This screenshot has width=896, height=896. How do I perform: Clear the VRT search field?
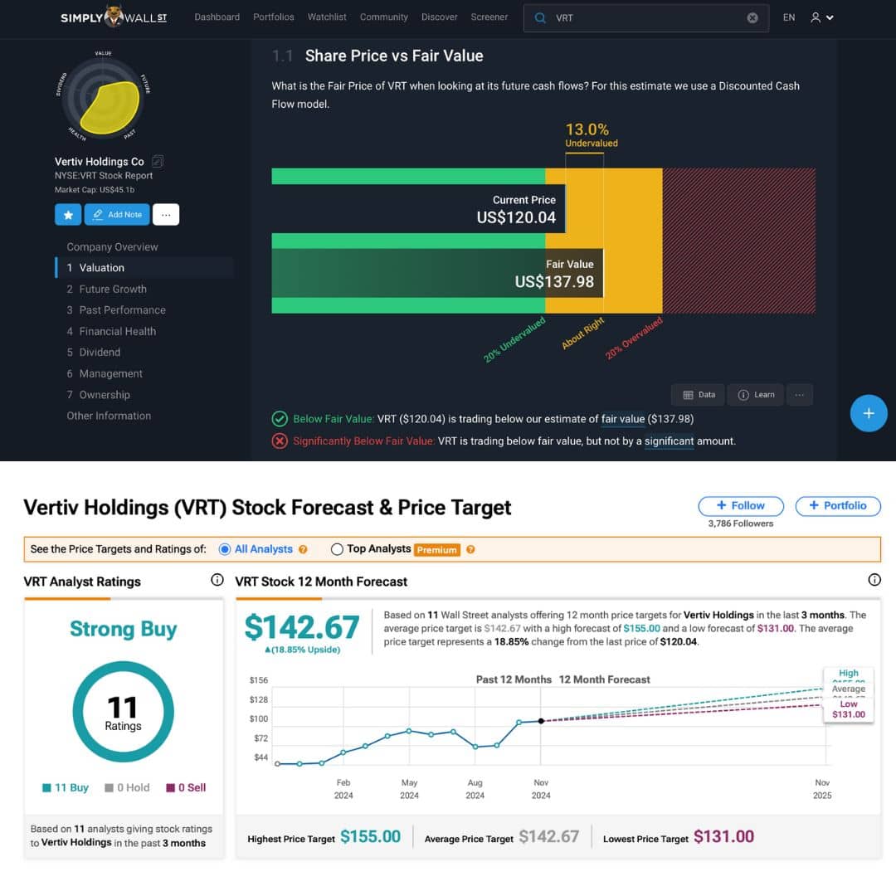752,17
